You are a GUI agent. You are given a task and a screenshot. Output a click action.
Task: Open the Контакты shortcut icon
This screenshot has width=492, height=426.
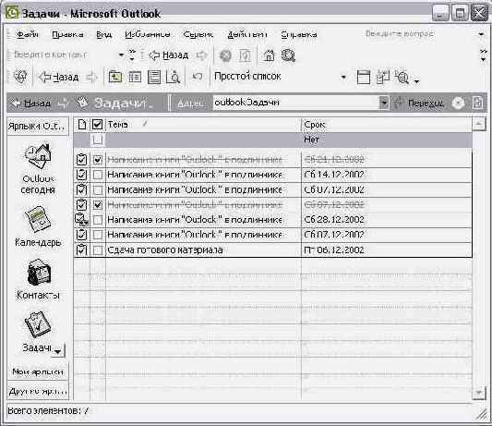pyautogui.click(x=39, y=272)
